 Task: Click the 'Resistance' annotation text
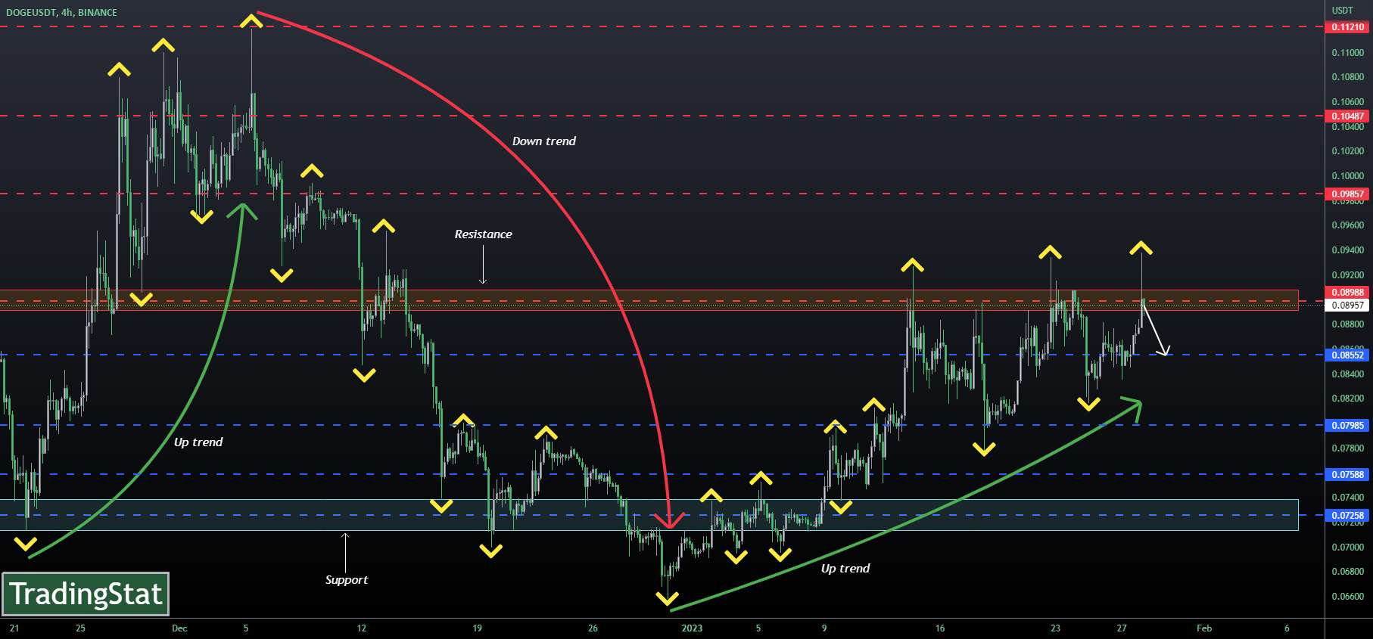[483, 234]
